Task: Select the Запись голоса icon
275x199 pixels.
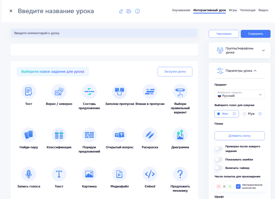Action: click(28, 174)
